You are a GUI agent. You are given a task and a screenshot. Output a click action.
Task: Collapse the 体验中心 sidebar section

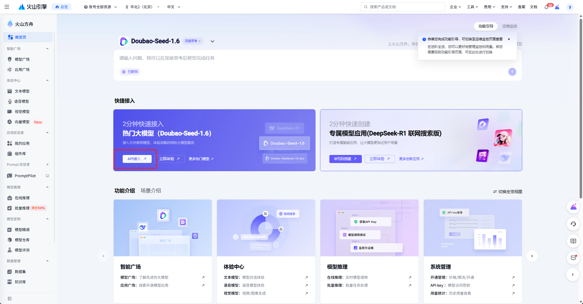tap(47, 80)
